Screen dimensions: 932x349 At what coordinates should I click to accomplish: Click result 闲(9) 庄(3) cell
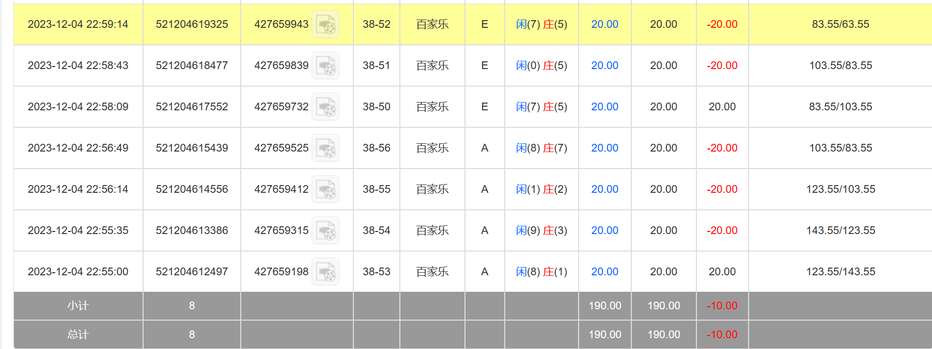coord(541,230)
